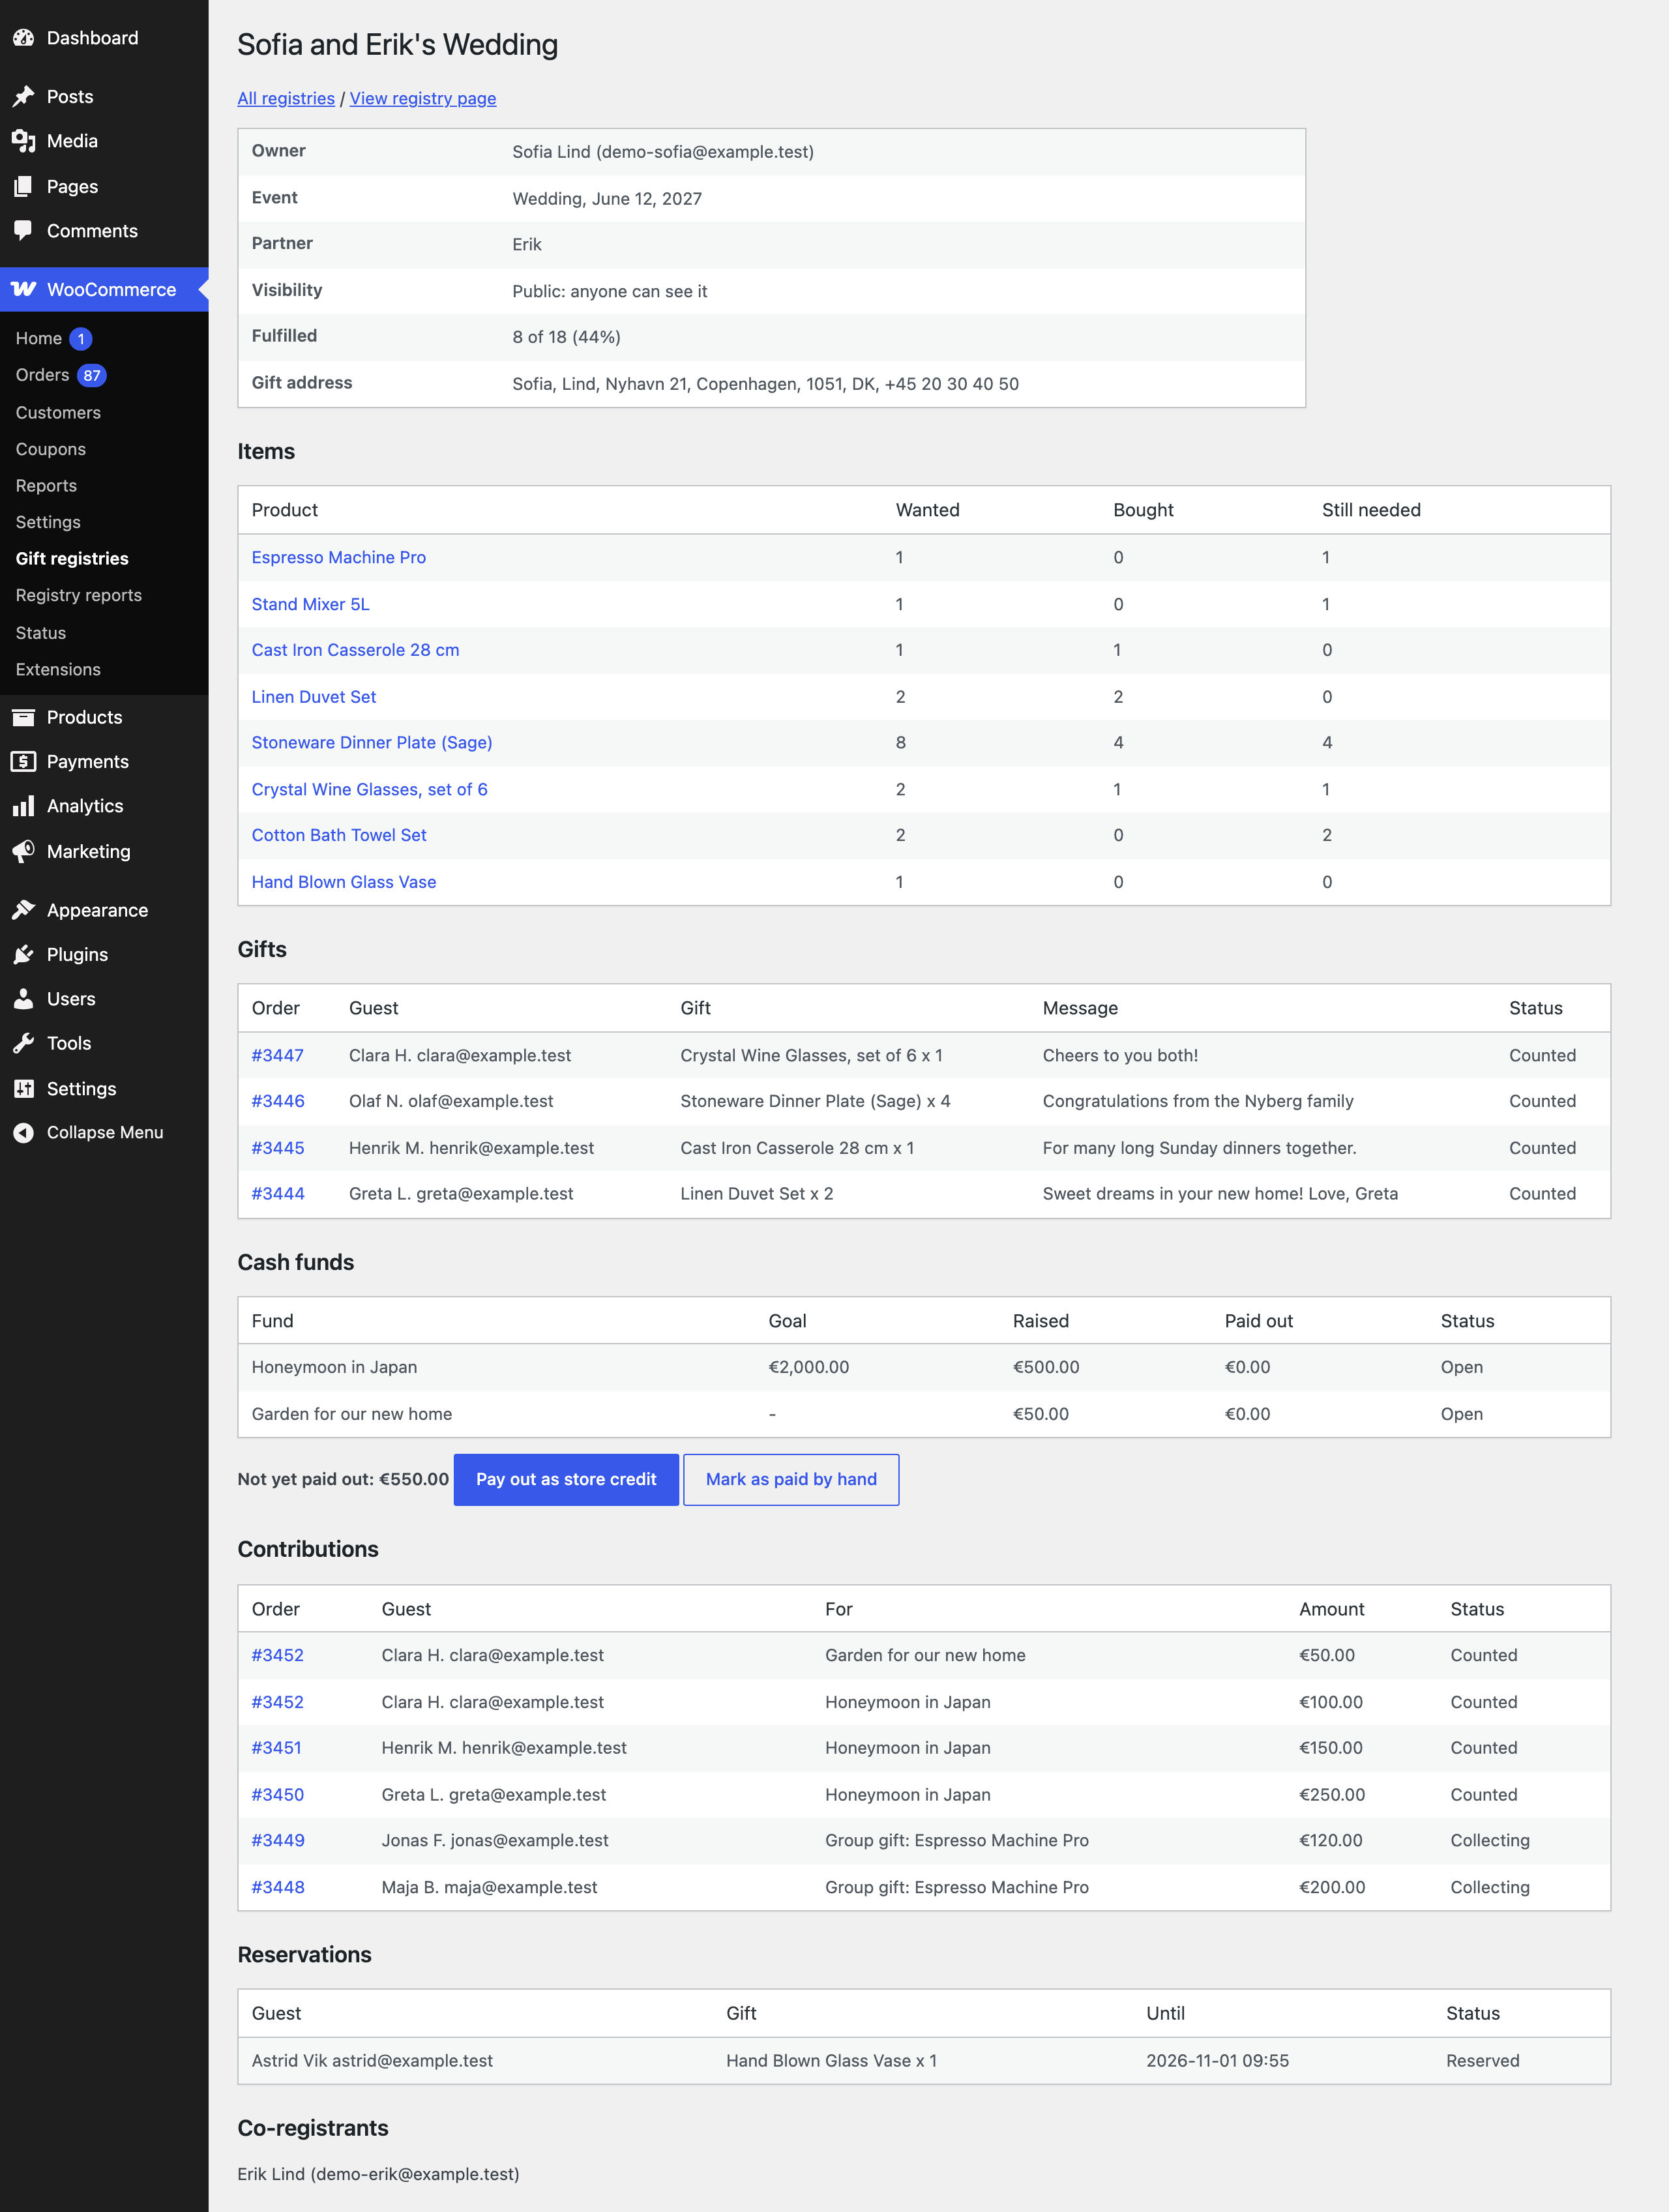
Task: Open gift order #3444
Action: 278,1194
